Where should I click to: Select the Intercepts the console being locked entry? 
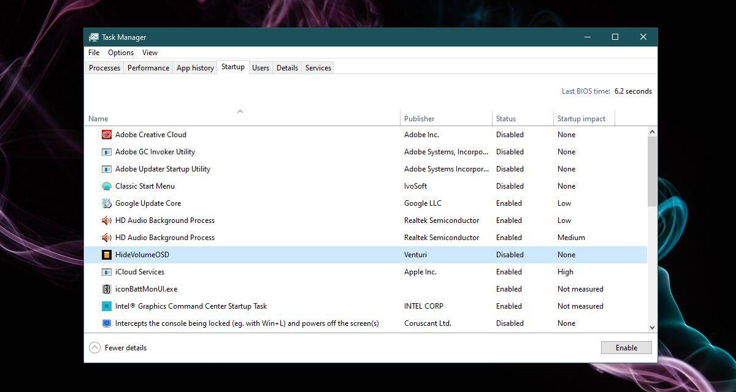247,323
